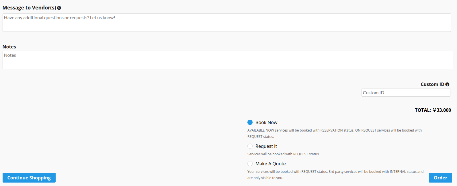The height and width of the screenshot is (186, 457).
Task: Click the info icon next to Custom ID
Action: tap(447, 84)
